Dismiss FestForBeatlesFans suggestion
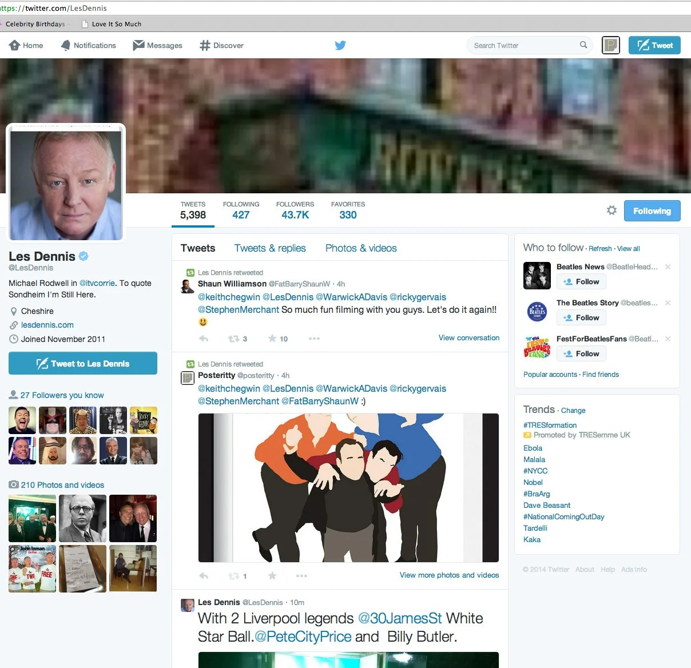691x668 pixels. coord(668,339)
